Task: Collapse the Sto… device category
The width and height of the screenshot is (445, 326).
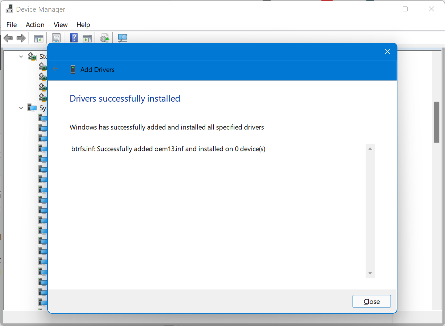Action: [x=21, y=57]
